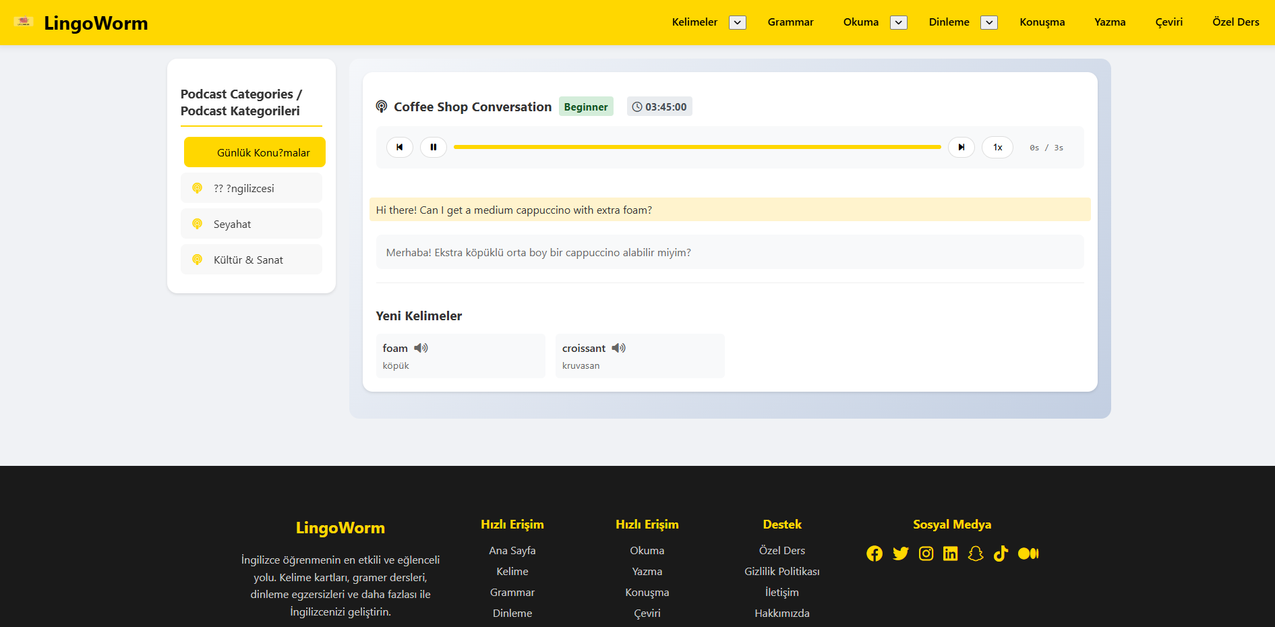This screenshot has width=1275, height=627.
Task: Expand the Okuma dropdown arrow
Action: (x=898, y=22)
